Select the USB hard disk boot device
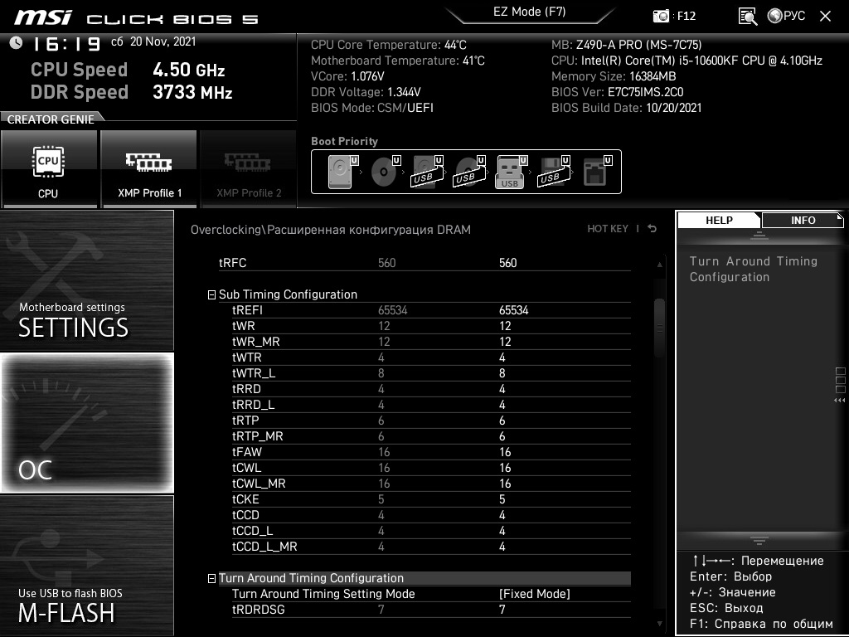This screenshot has height=637, width=849. [x=426, y=172]
